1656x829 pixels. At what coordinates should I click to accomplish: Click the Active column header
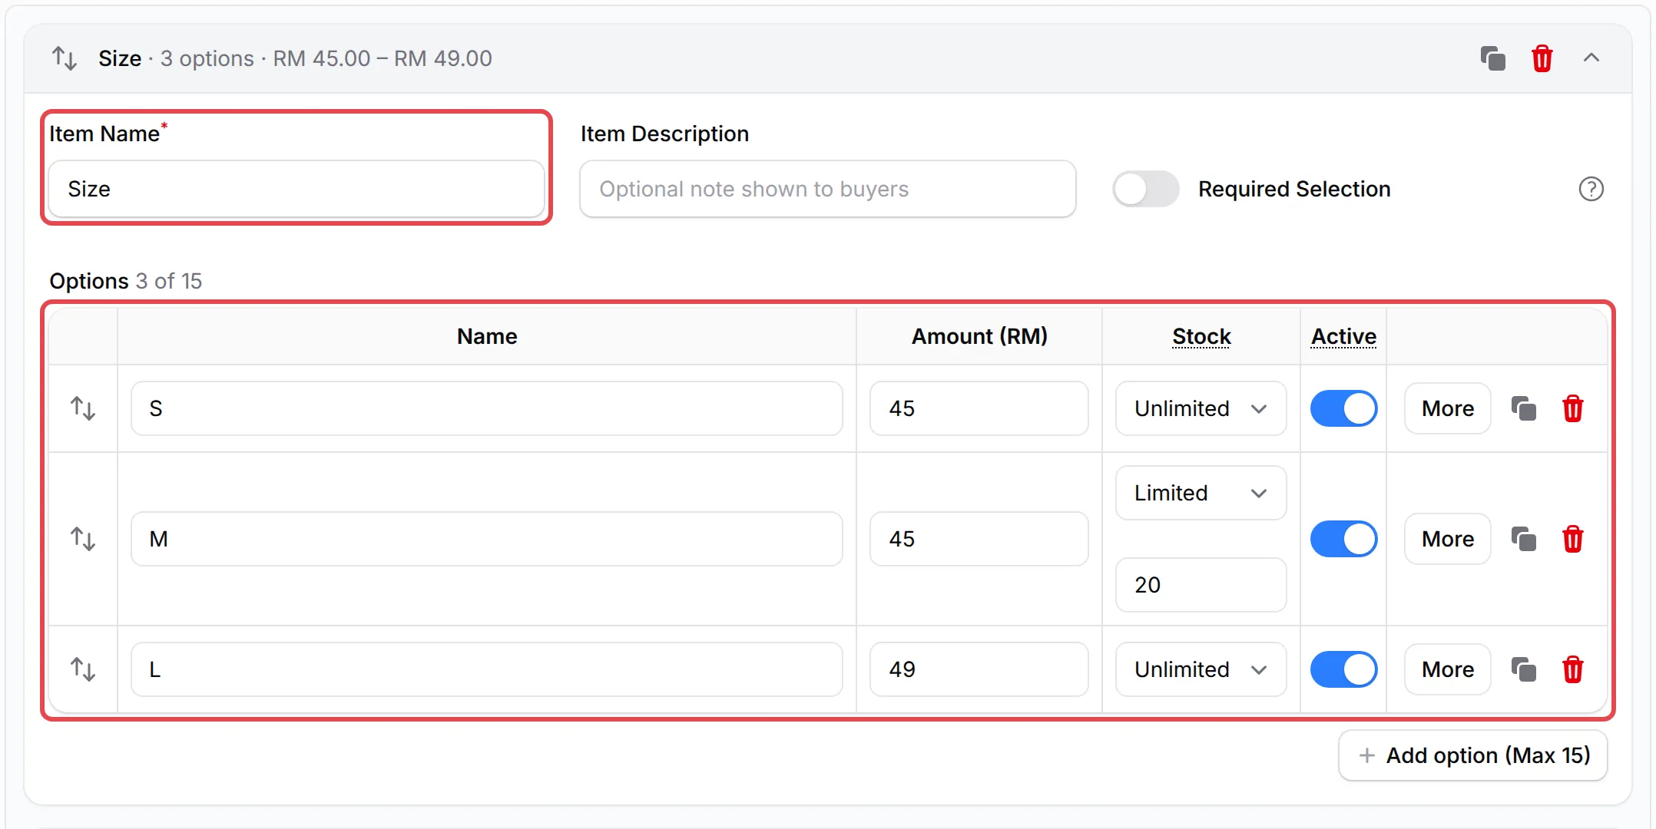[1343, 336]
